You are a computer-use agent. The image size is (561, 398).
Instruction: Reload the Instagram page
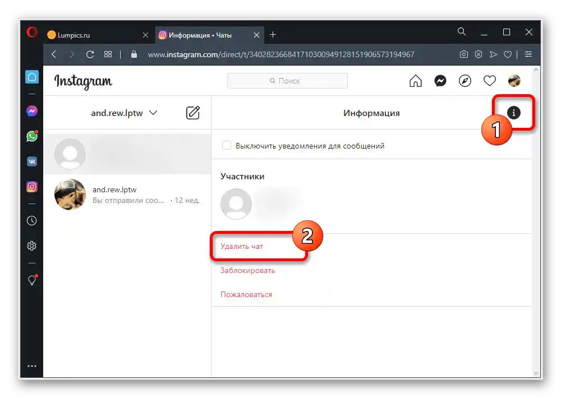click(x=90, y=54)
